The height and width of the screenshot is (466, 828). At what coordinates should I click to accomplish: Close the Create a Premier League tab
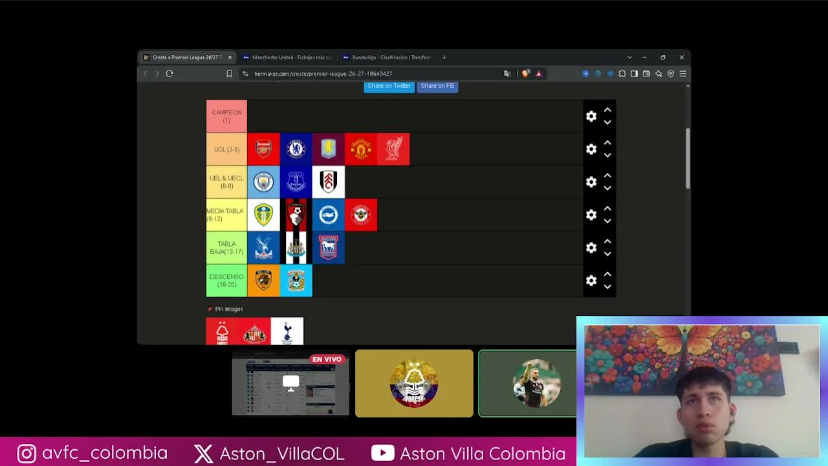coord(230,58)
